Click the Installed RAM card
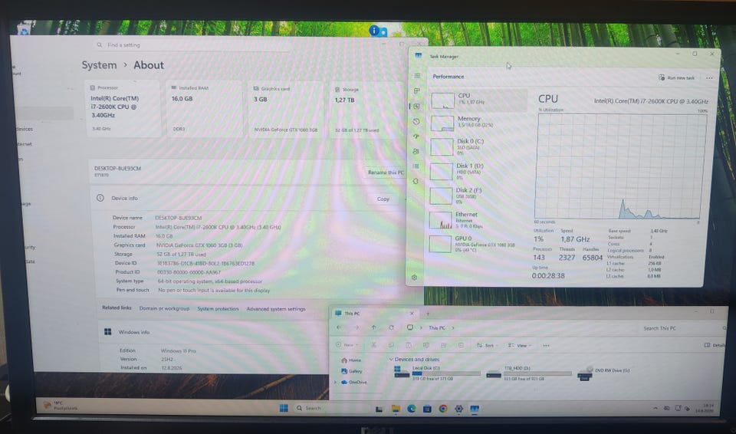 pos(204,109)
